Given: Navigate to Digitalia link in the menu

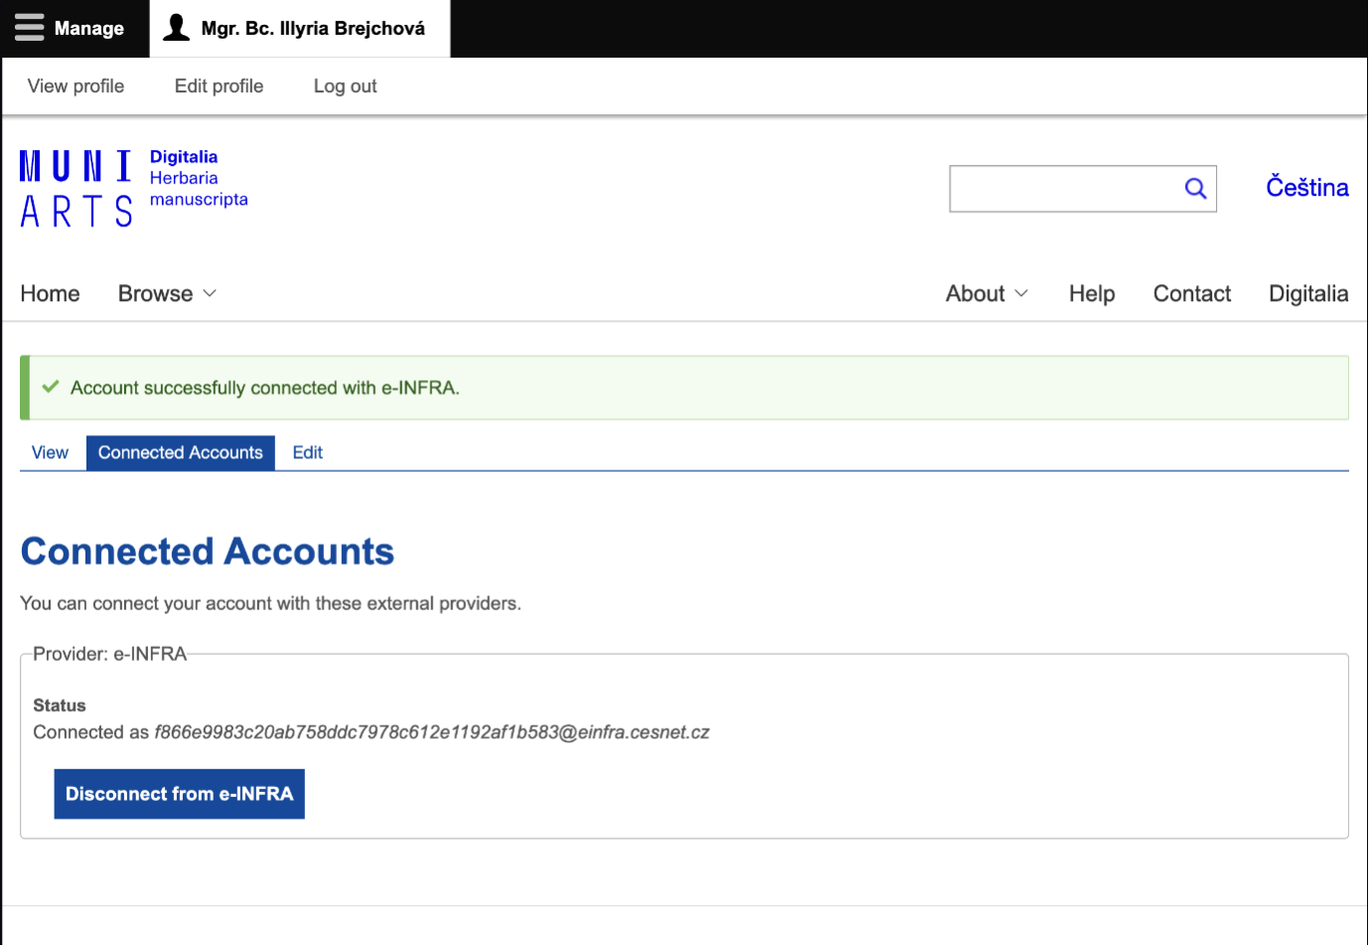Looking at the screenshot, I should tap(1307, 294).
